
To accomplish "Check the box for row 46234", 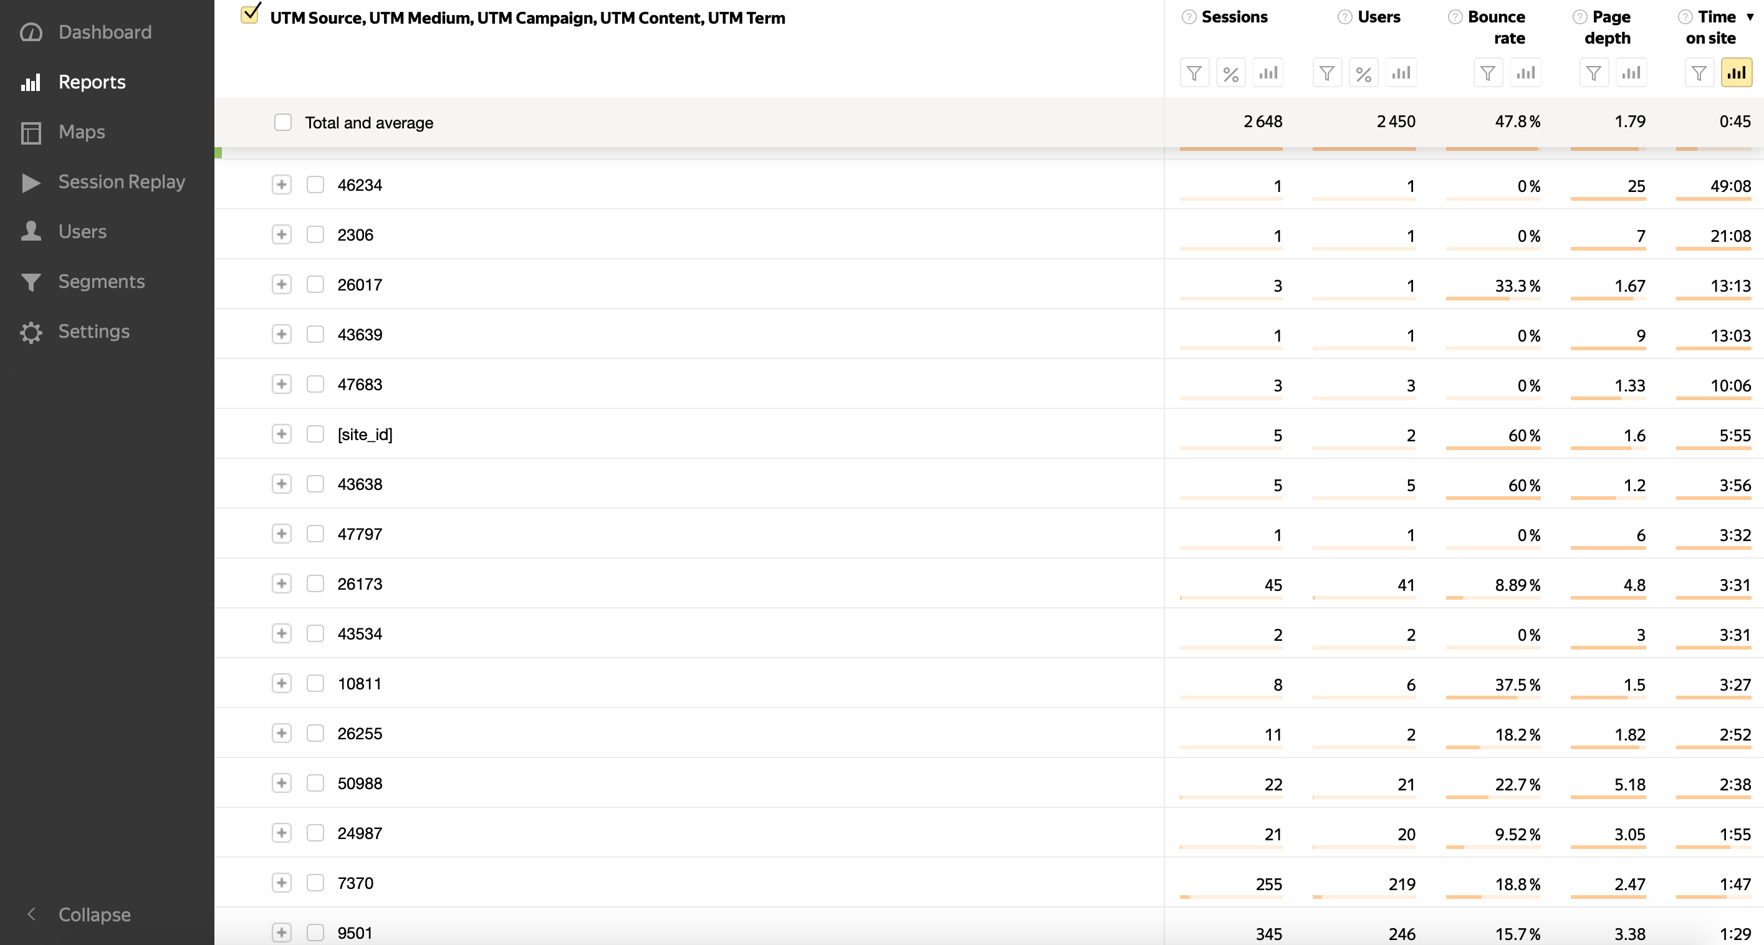I will click(x=315, y=185).
